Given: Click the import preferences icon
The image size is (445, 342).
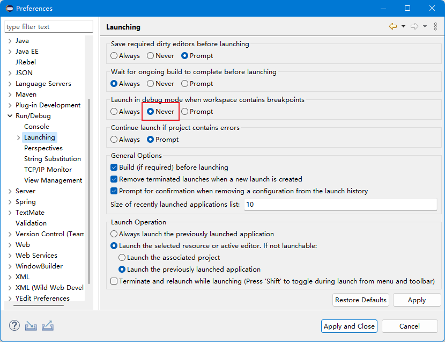Looking at the screenshot, I should click(x=31, y=325).
